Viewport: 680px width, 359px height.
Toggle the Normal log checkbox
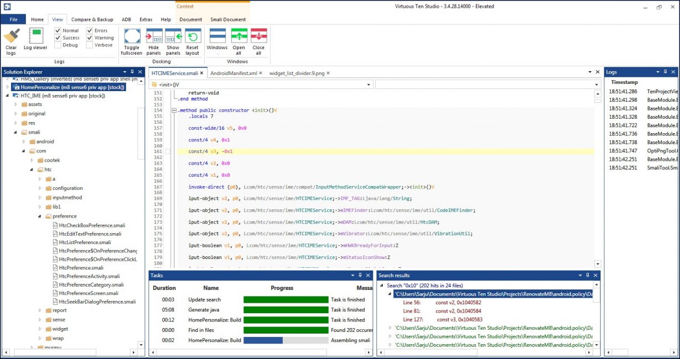click(x=58, y=30)
